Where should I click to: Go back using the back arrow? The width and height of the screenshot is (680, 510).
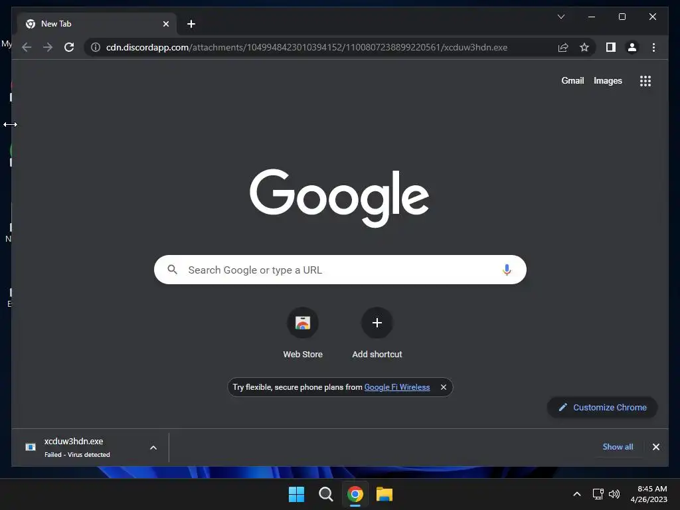coord(27,47)
